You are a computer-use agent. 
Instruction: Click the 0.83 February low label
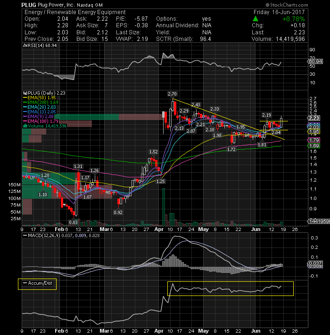coord(74,222)
